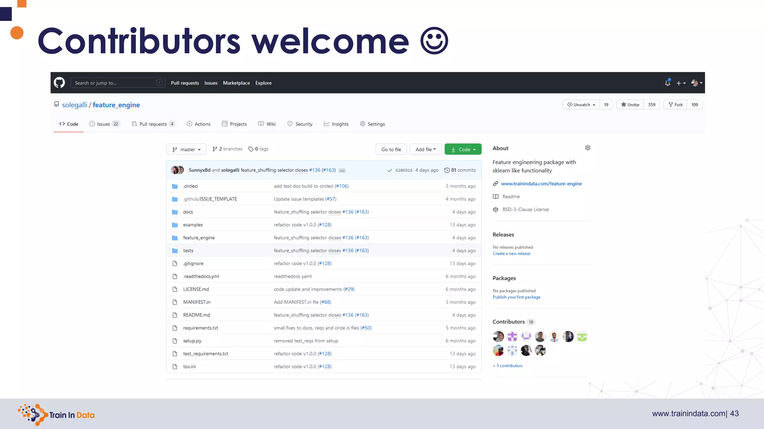Open the plus create-new dropdown
The width and height of the screenshot is (764, 429).
pyautogui.click(x=681, y=83)
